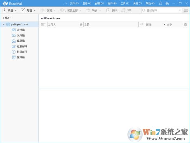This screenshot has width=190, height=143.
Task: Click the Receive mail (收信) toolbar icon
Action: [4, 10]
